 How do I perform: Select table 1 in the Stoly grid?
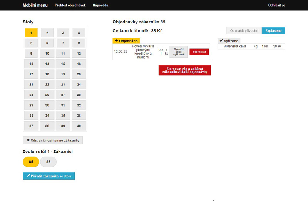pyautogui.click(x=31, y=33)
